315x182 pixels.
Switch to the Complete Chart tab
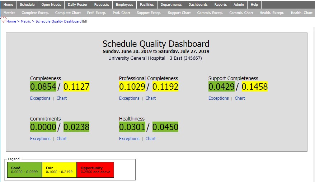(68, 13)
